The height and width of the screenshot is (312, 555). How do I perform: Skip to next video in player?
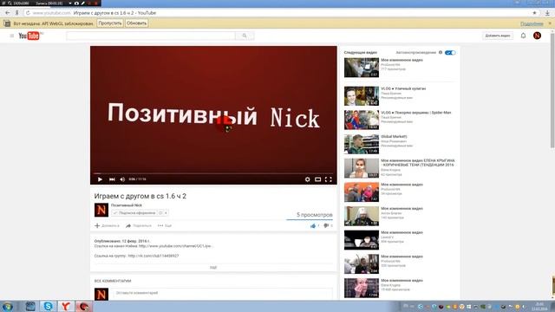[x=112, y=179]
